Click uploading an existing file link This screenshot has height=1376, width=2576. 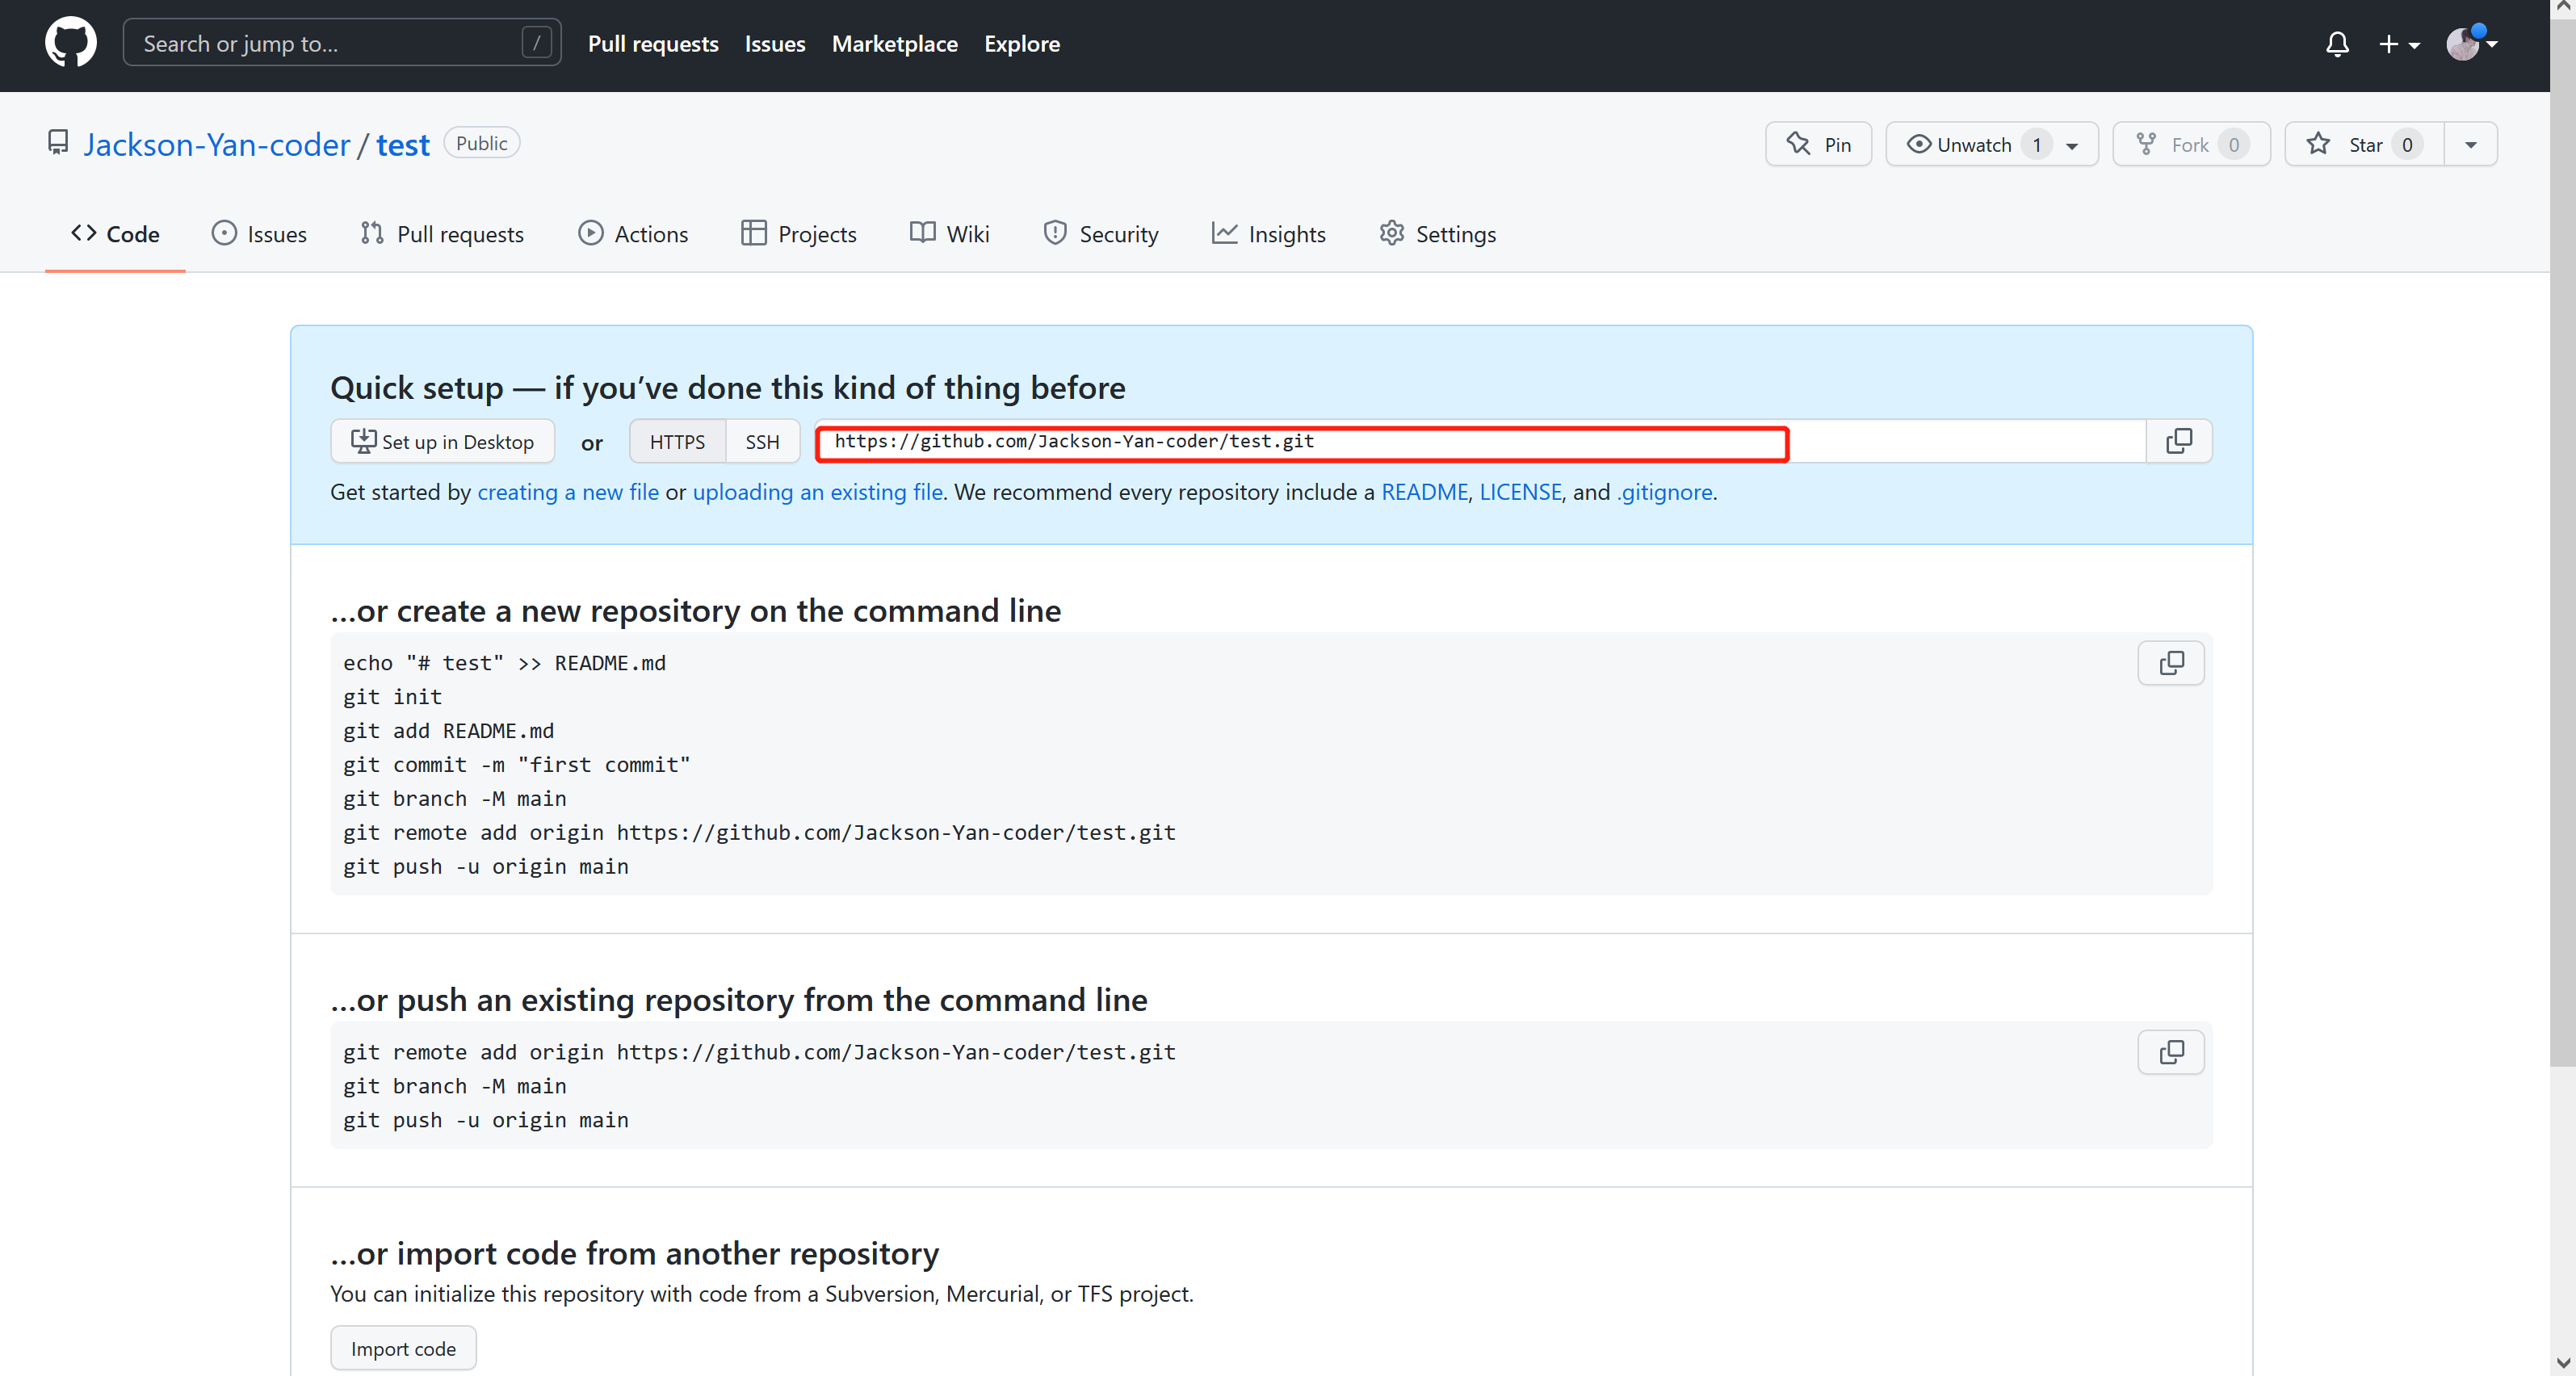click(818, 490)
